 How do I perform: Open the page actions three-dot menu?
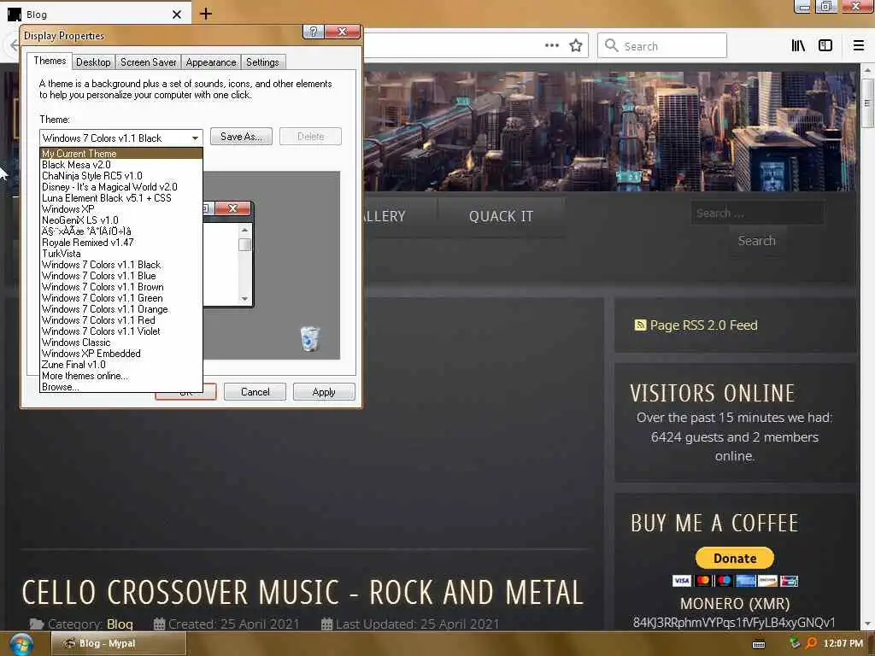pos(551,45)
